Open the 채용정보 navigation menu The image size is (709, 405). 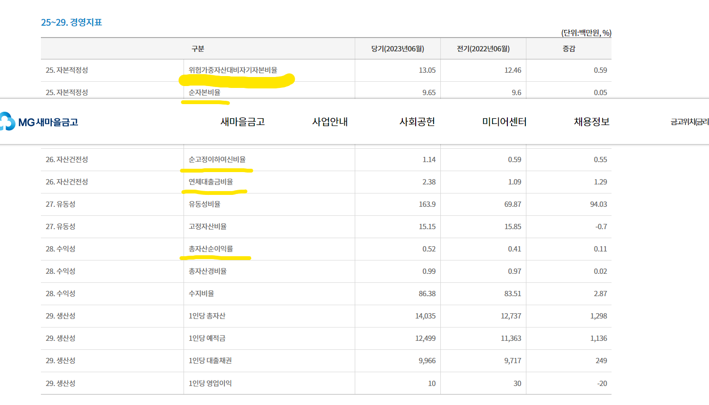[x=591, y=122]
